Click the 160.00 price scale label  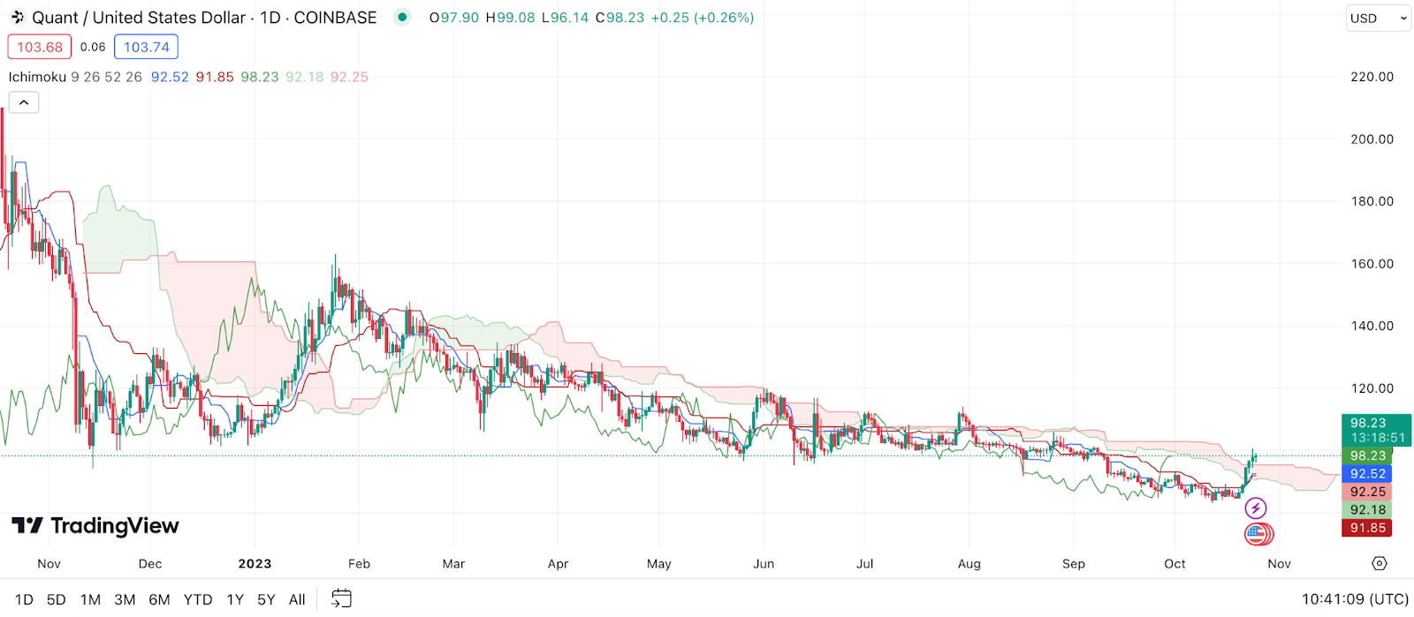click(x=1372, y=263)
